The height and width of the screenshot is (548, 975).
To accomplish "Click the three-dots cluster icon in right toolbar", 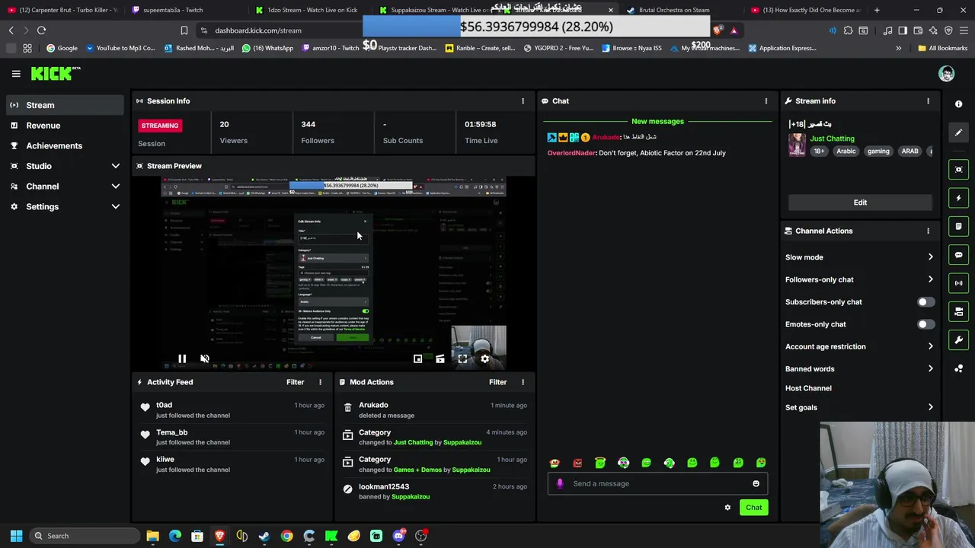I will pos(958,368).
